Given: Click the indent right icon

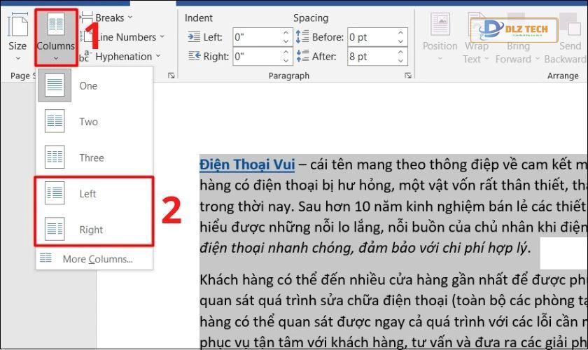Looking at the screenshot, I should point(195,56).
